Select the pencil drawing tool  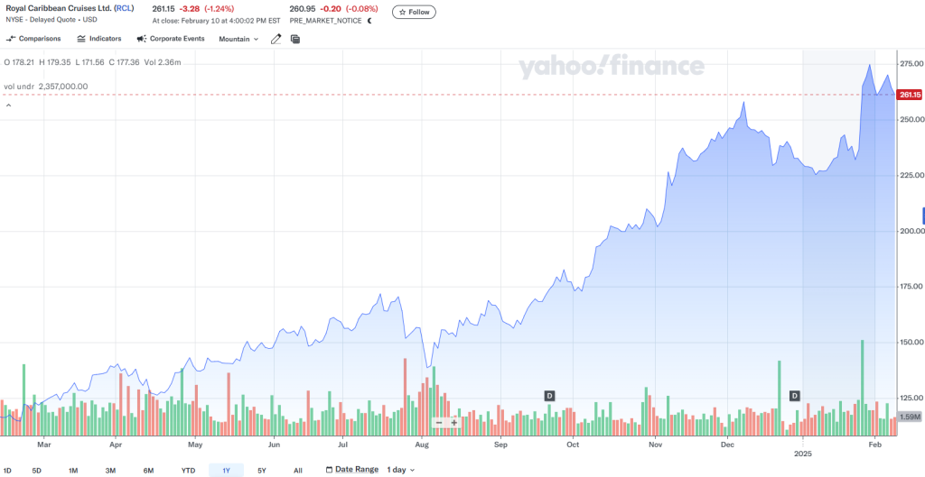(276, 39)
